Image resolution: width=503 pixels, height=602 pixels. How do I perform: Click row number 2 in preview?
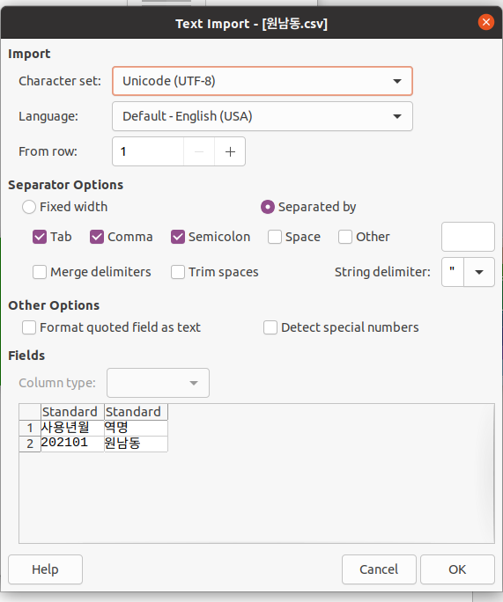coord(30,444)
